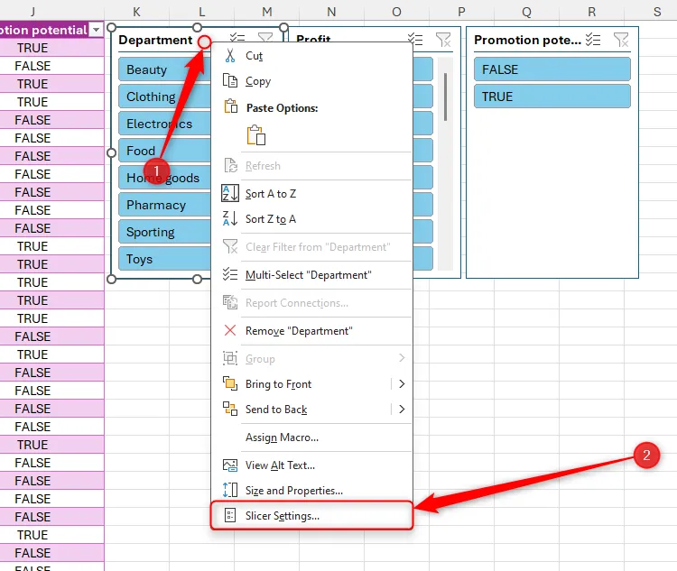Viewport: 677px width, 571px height.
Task: Open Size and Properties menu item
Action: 293,491
